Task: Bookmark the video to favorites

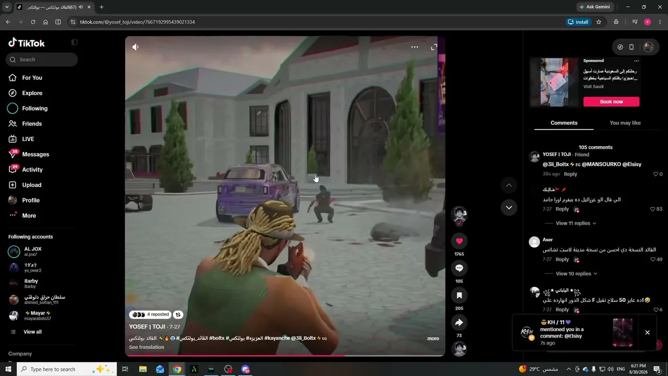Action: [459, 296]
